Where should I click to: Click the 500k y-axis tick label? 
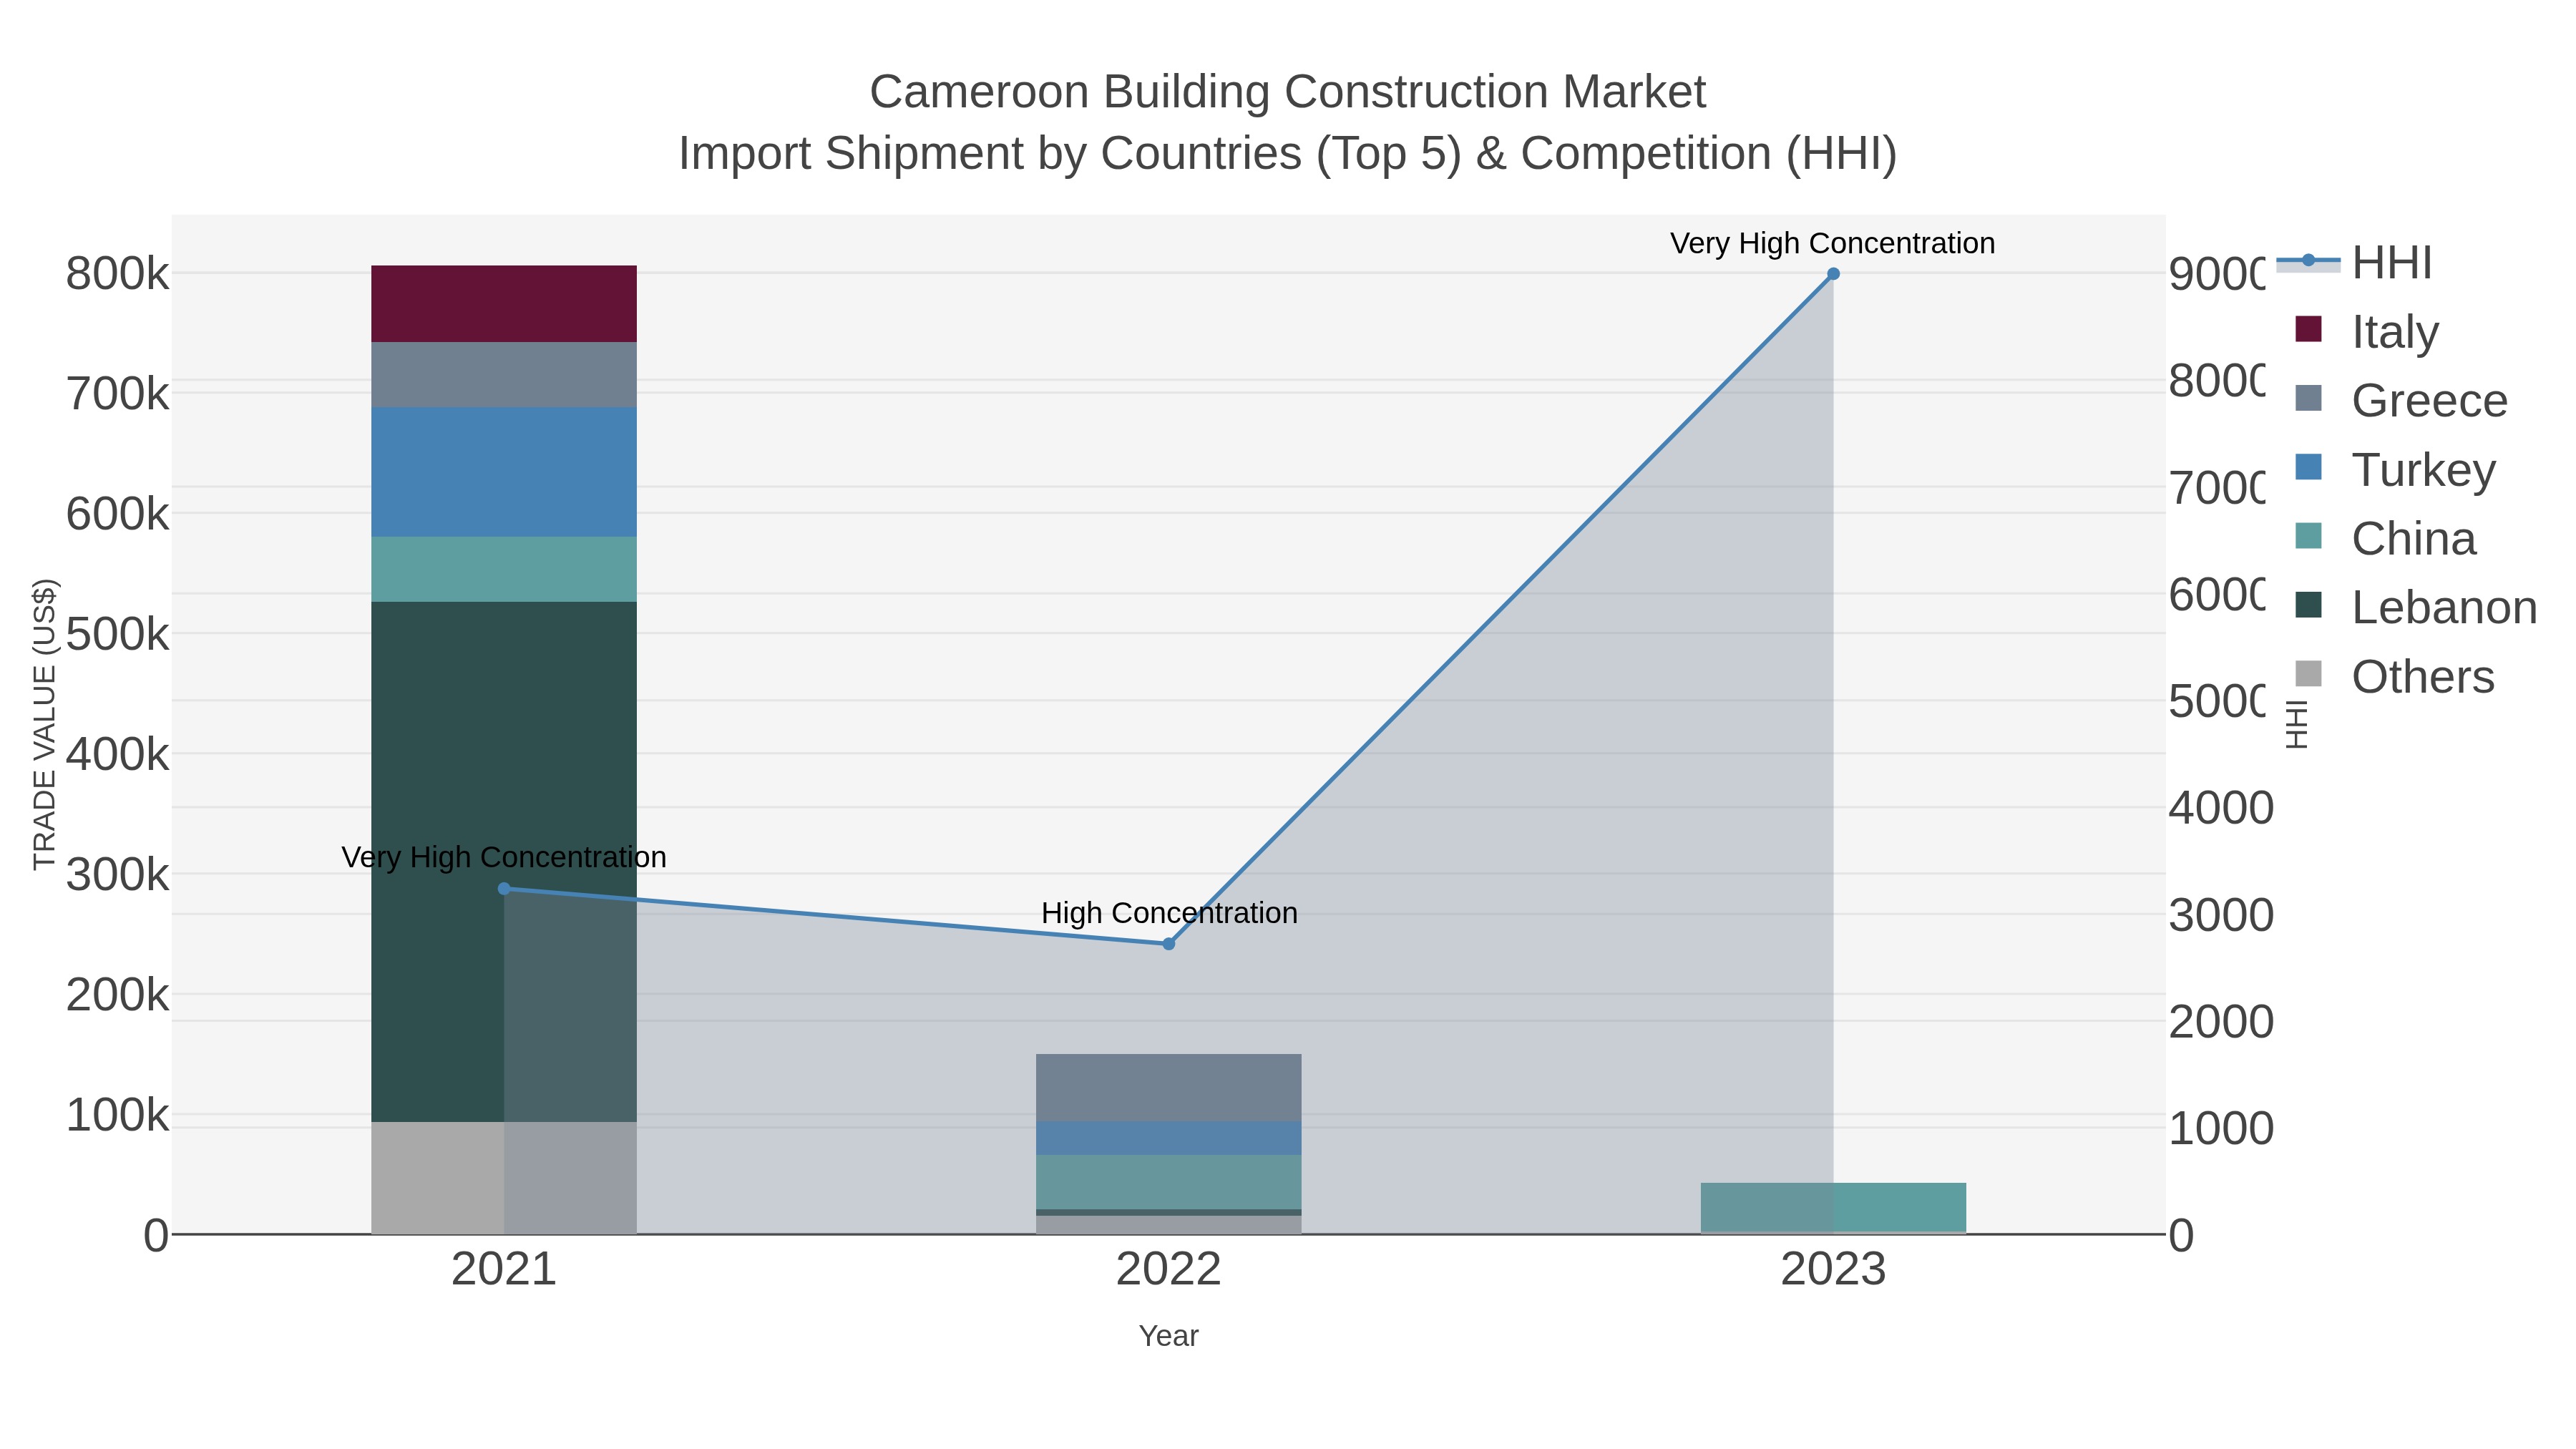[117, 634]
